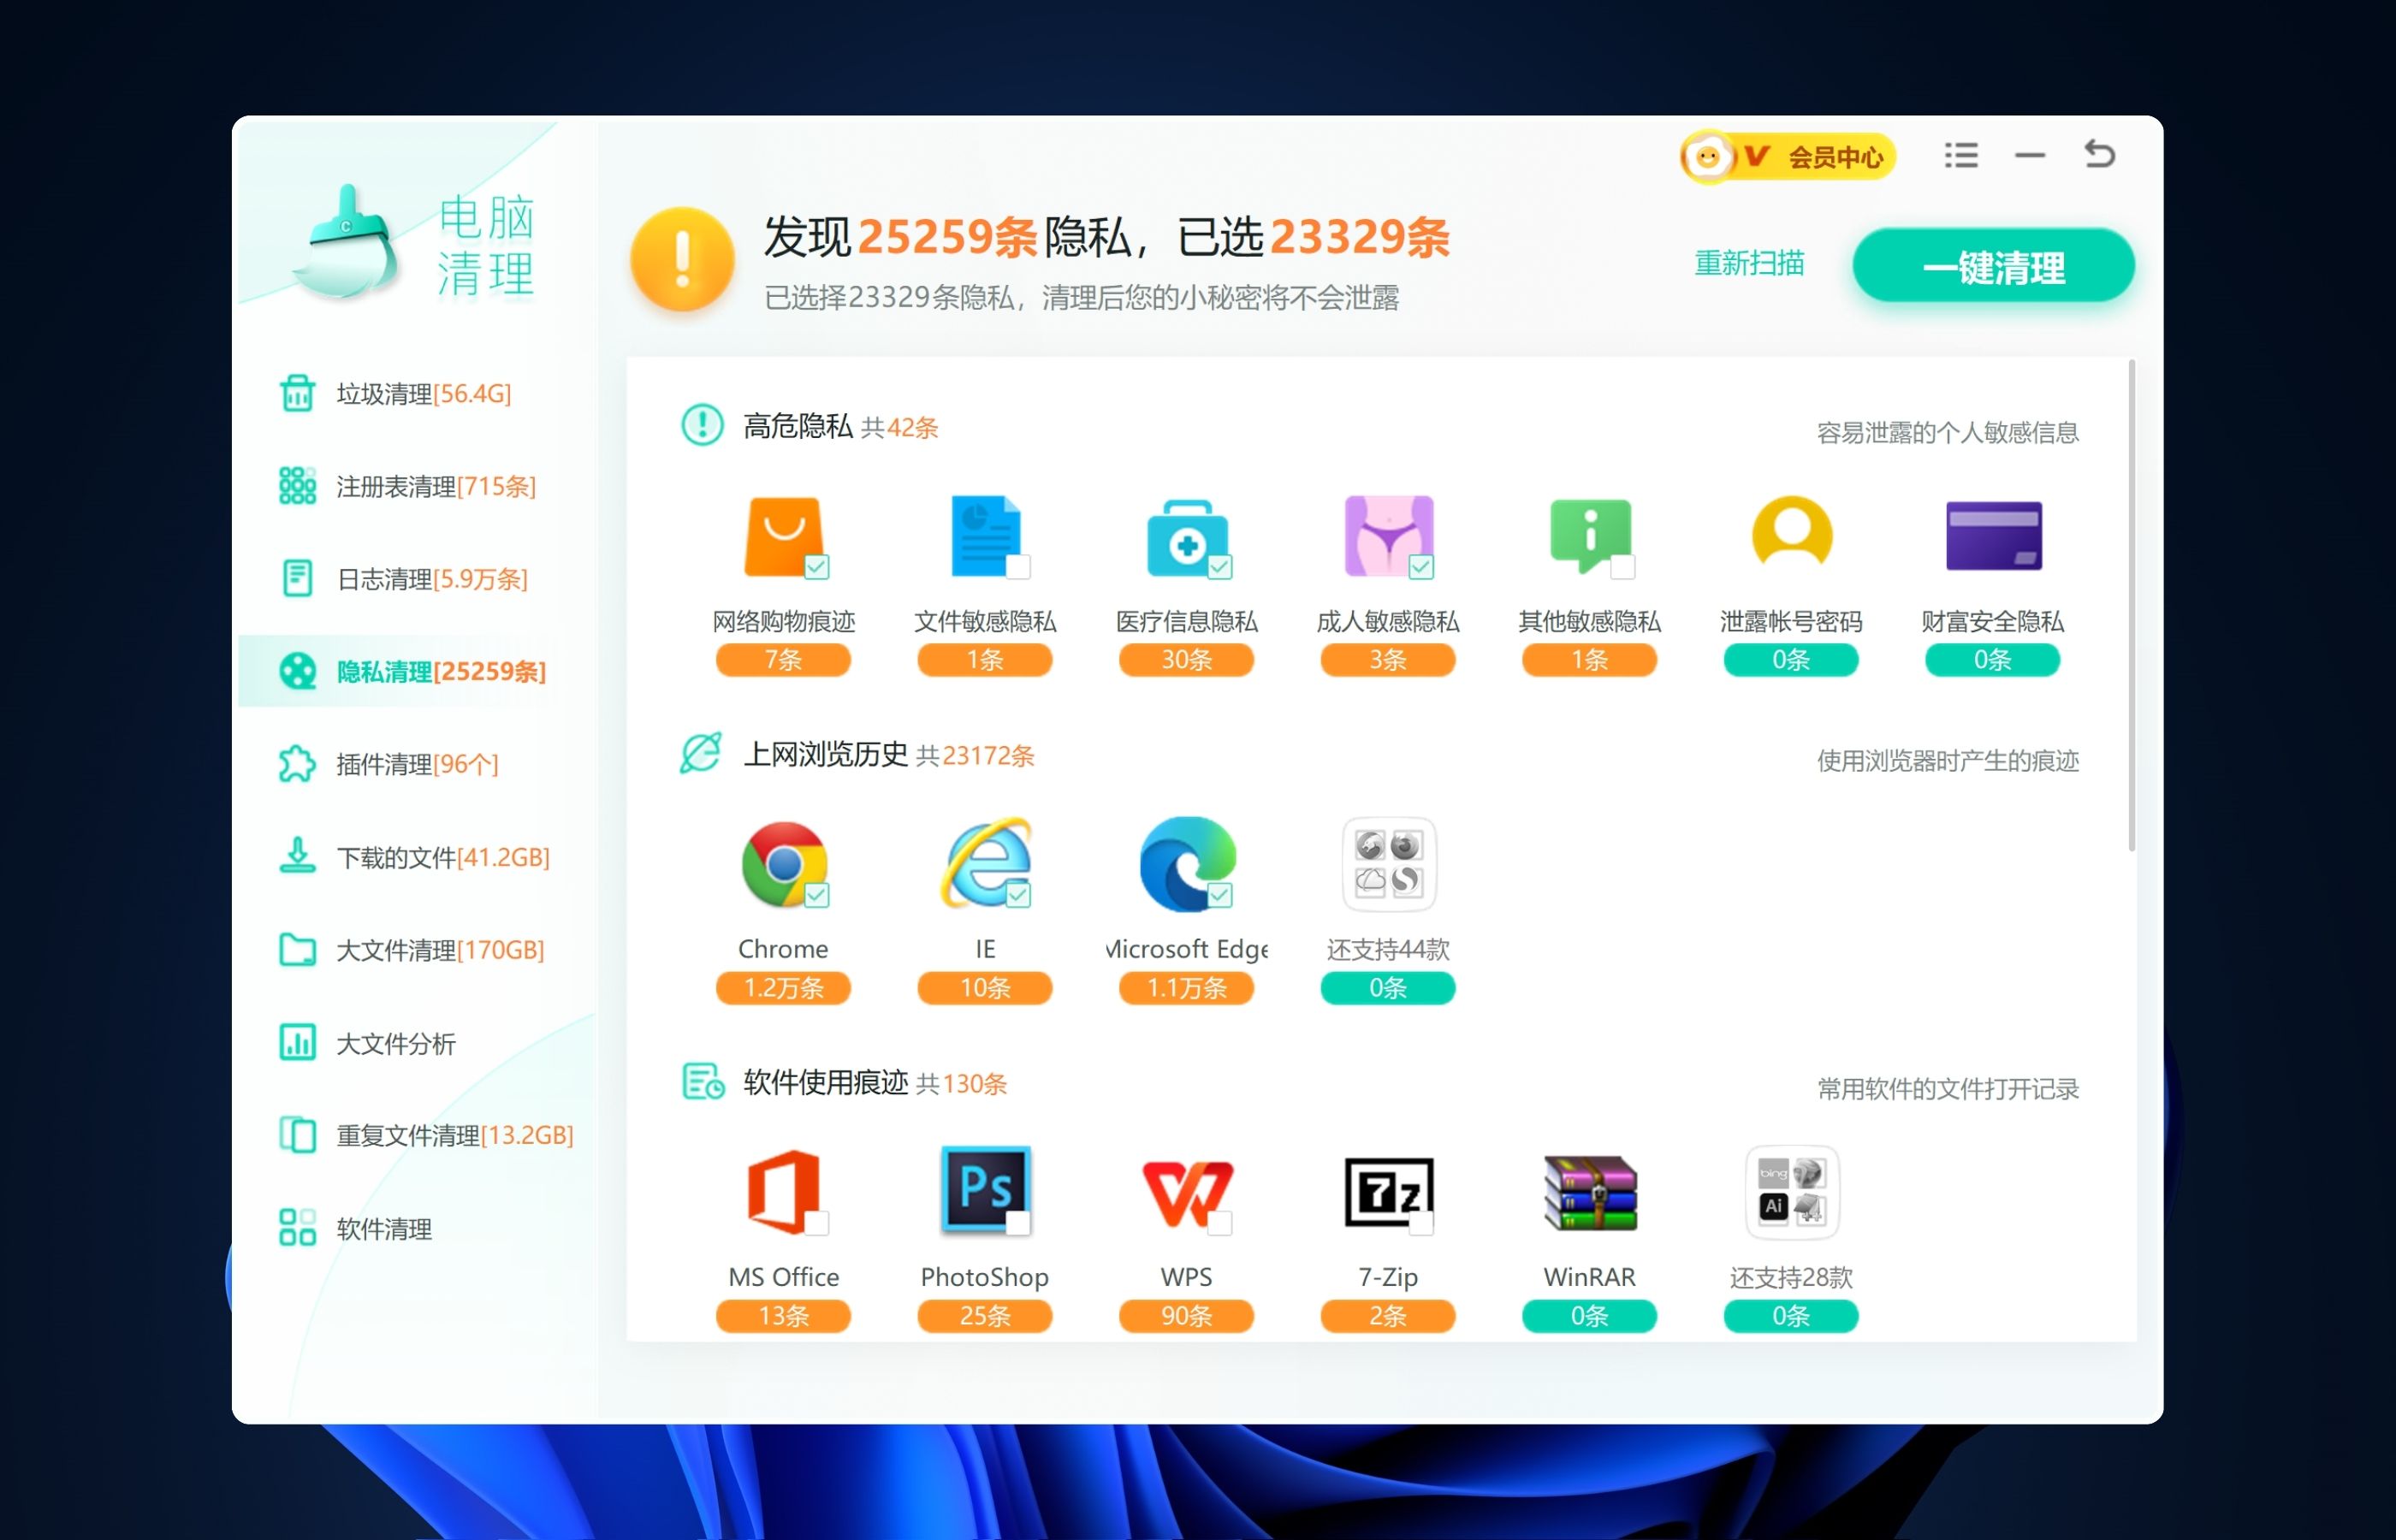This screenshot has width=2396, height=1540.
Task: Click the 30条 badge under 医疗信息隐私
Action: point(1187,660)
